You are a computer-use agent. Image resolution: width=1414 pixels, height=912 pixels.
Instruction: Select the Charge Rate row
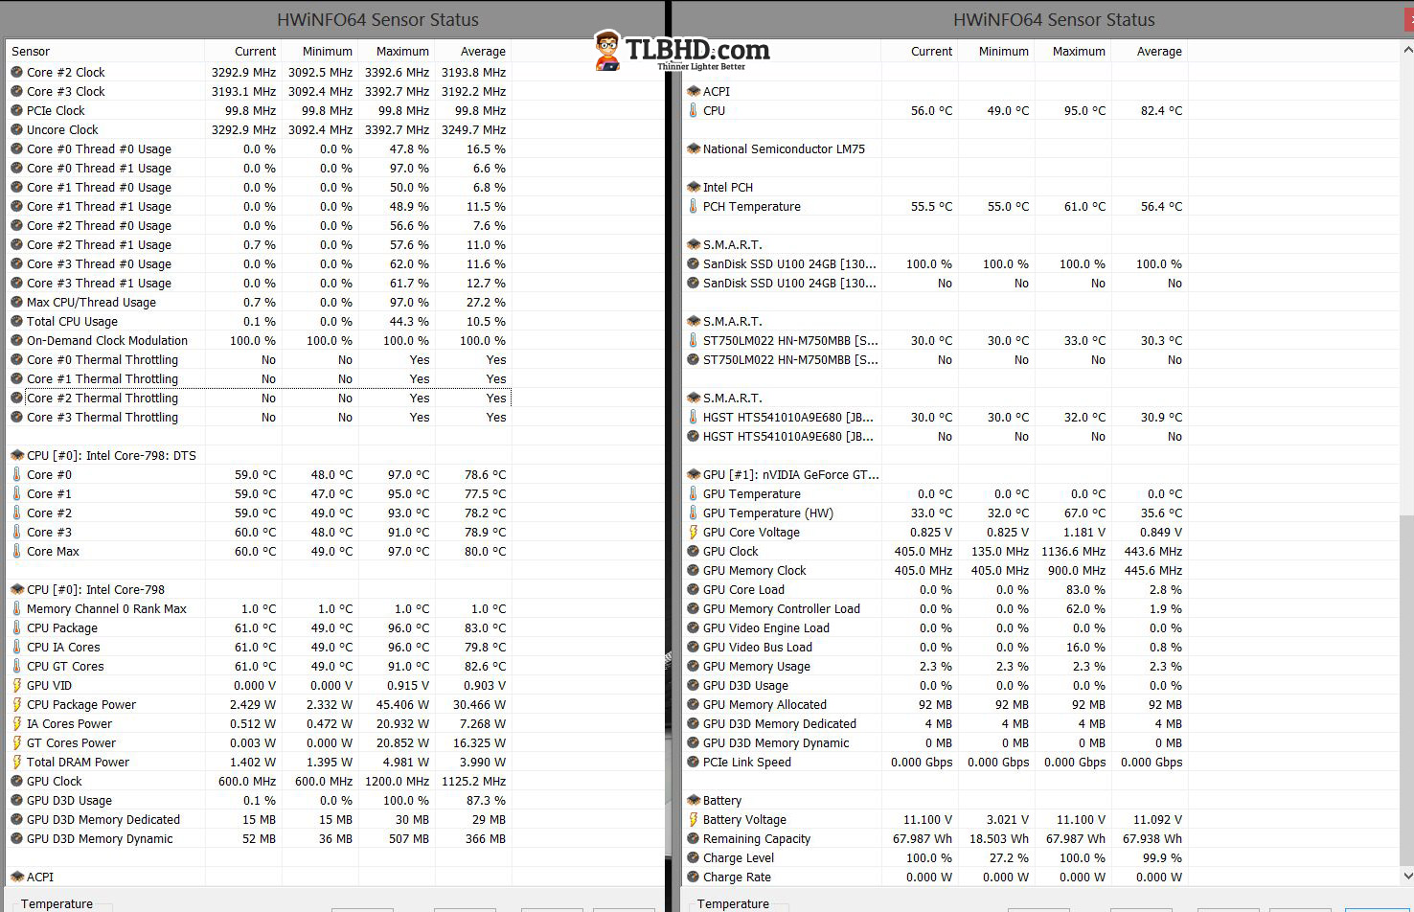[935, 877]
